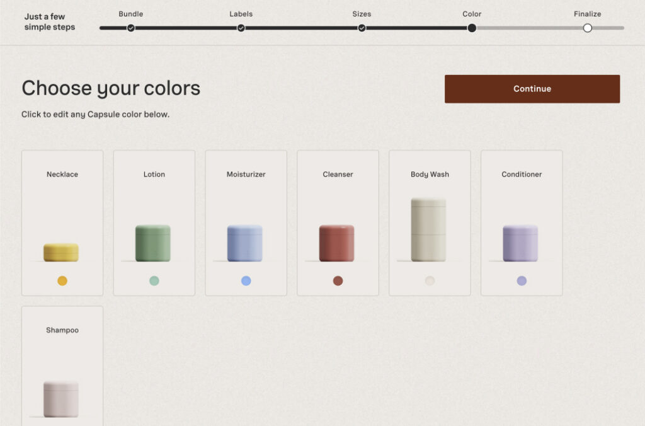Click the pink Shampoo capsule image
The height and width of the screenshot is (426, 645).
61,398
